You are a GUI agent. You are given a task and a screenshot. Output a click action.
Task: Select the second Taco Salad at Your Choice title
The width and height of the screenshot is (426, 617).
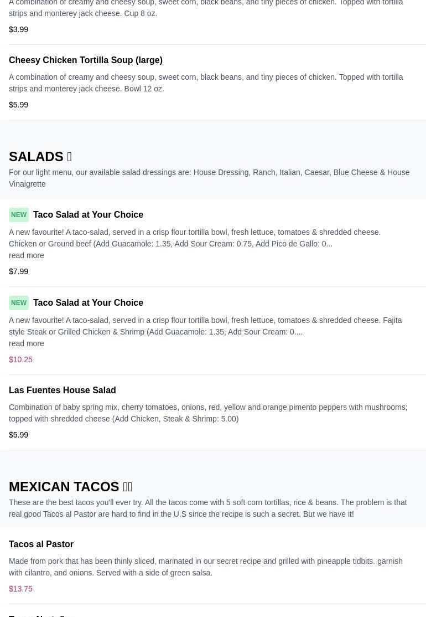(x=88, y=302)
